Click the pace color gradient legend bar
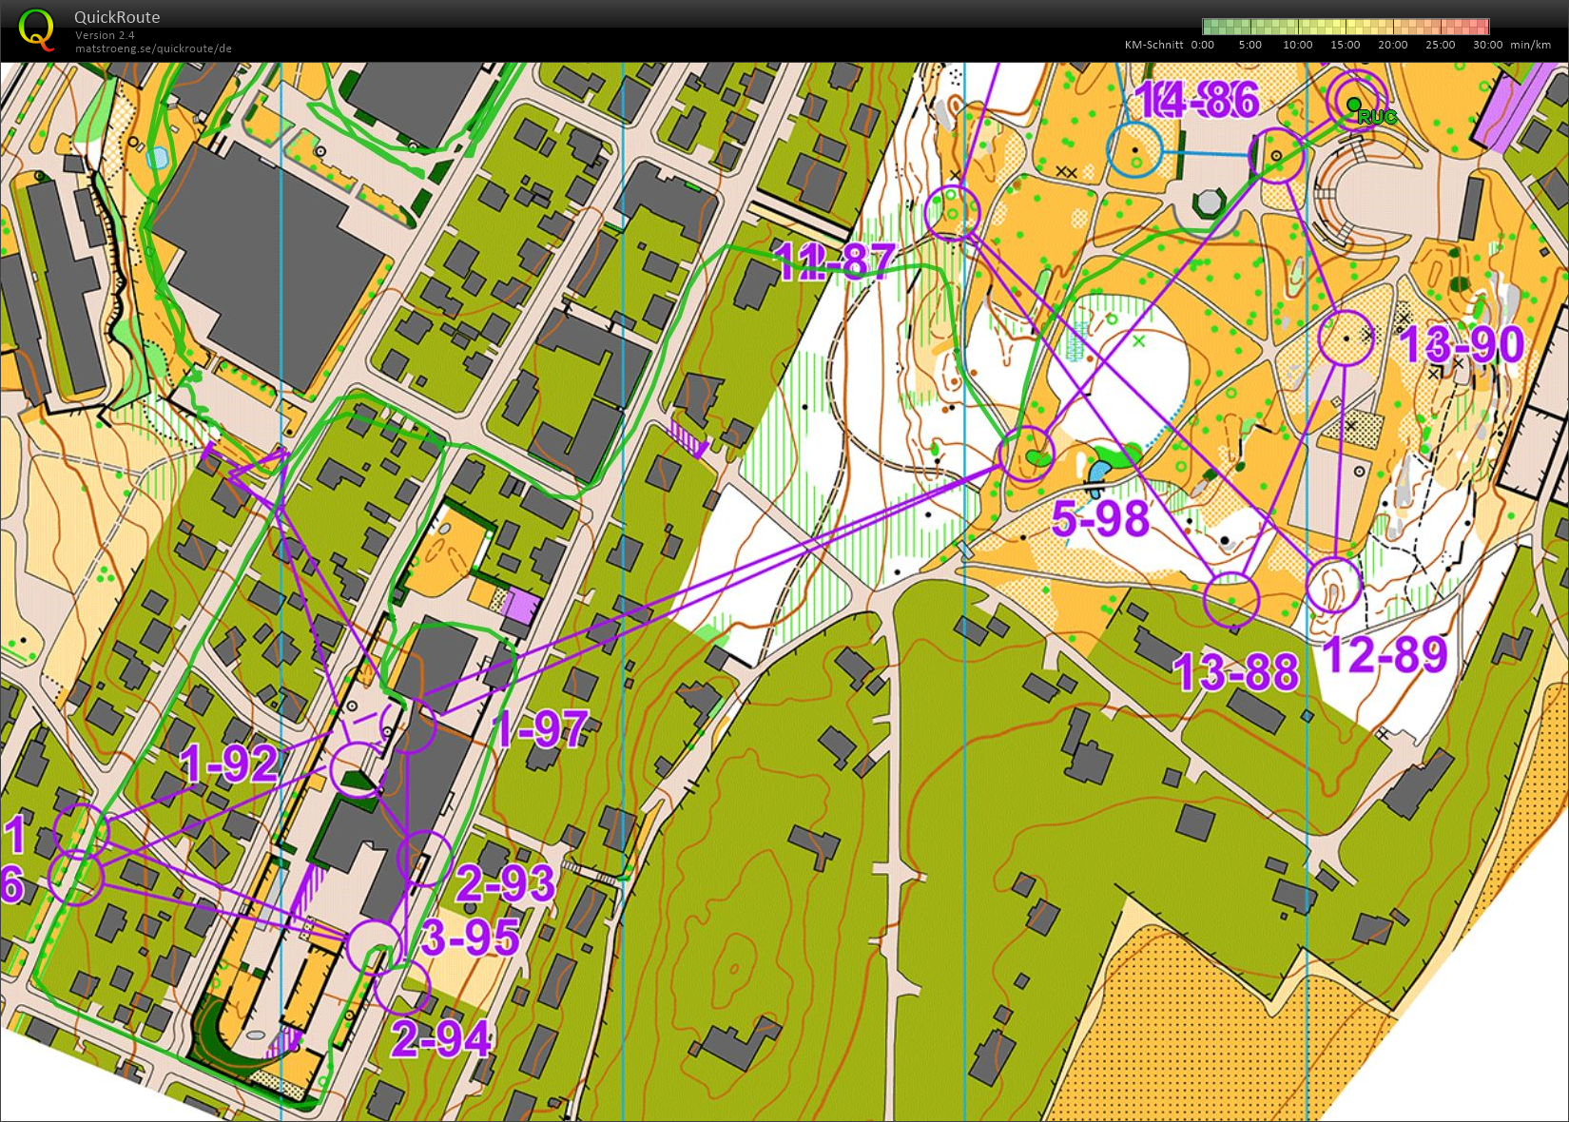The height and width of the screenshot is (1122, 1569). click(1345, 27)
